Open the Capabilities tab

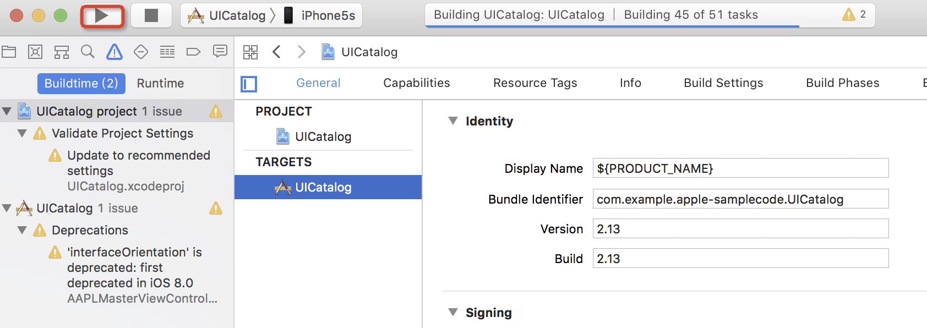(x=417, y=83)
